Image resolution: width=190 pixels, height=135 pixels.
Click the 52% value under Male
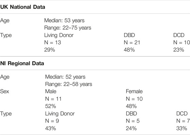click(x=50, y=106)
